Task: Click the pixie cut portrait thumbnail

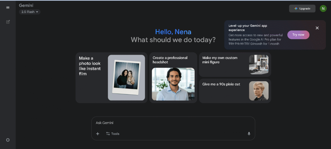Action: coord(259,91)
